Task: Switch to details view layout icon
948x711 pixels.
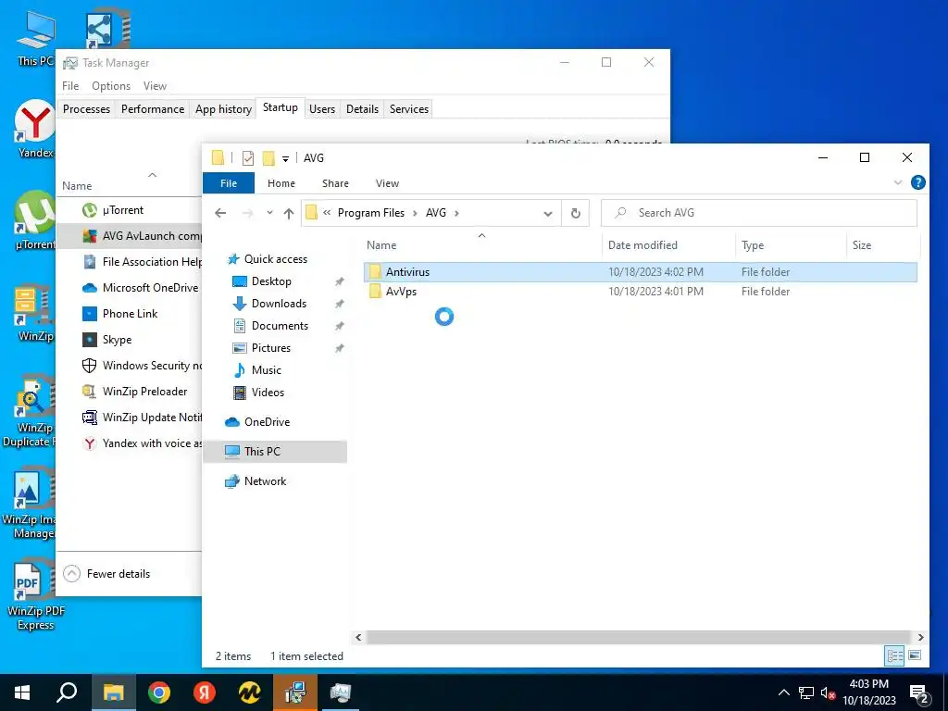Action: point(895,655)
